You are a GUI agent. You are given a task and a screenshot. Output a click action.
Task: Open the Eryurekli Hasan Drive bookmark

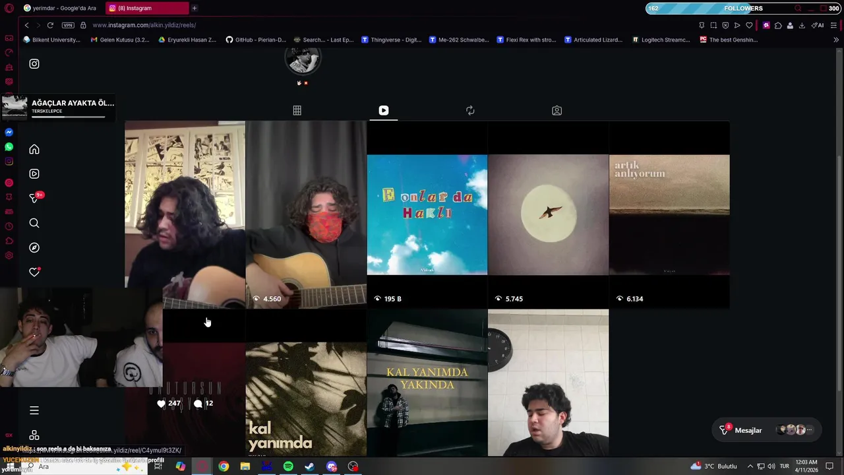187,40
